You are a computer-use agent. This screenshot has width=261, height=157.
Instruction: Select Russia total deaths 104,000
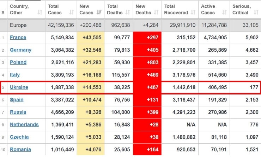tap(121, 112)
